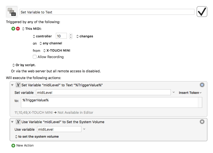Open the 'Or by script' popup

click(24, 65)
